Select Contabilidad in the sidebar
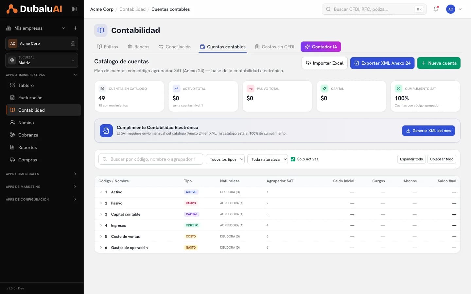 44,110
